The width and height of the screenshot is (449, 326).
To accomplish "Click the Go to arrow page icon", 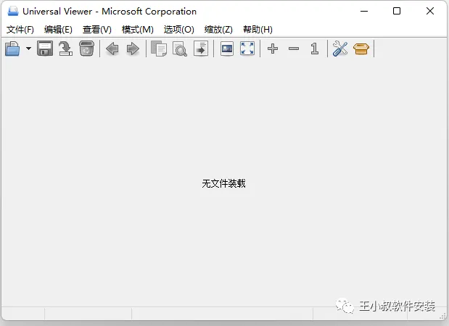I will [201, 49].
